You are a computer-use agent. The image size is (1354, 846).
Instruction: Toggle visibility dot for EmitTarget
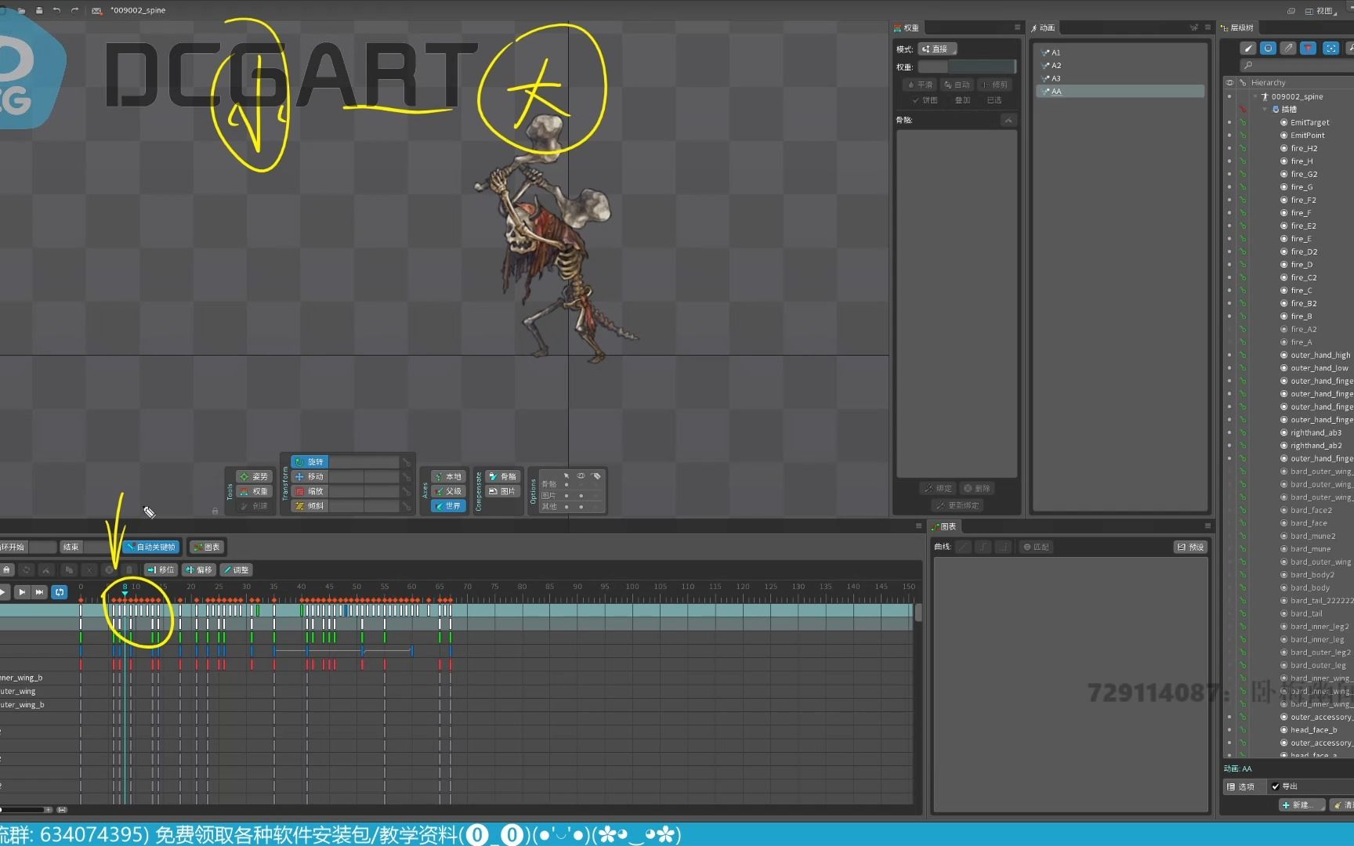click(x=1229, y=122)
